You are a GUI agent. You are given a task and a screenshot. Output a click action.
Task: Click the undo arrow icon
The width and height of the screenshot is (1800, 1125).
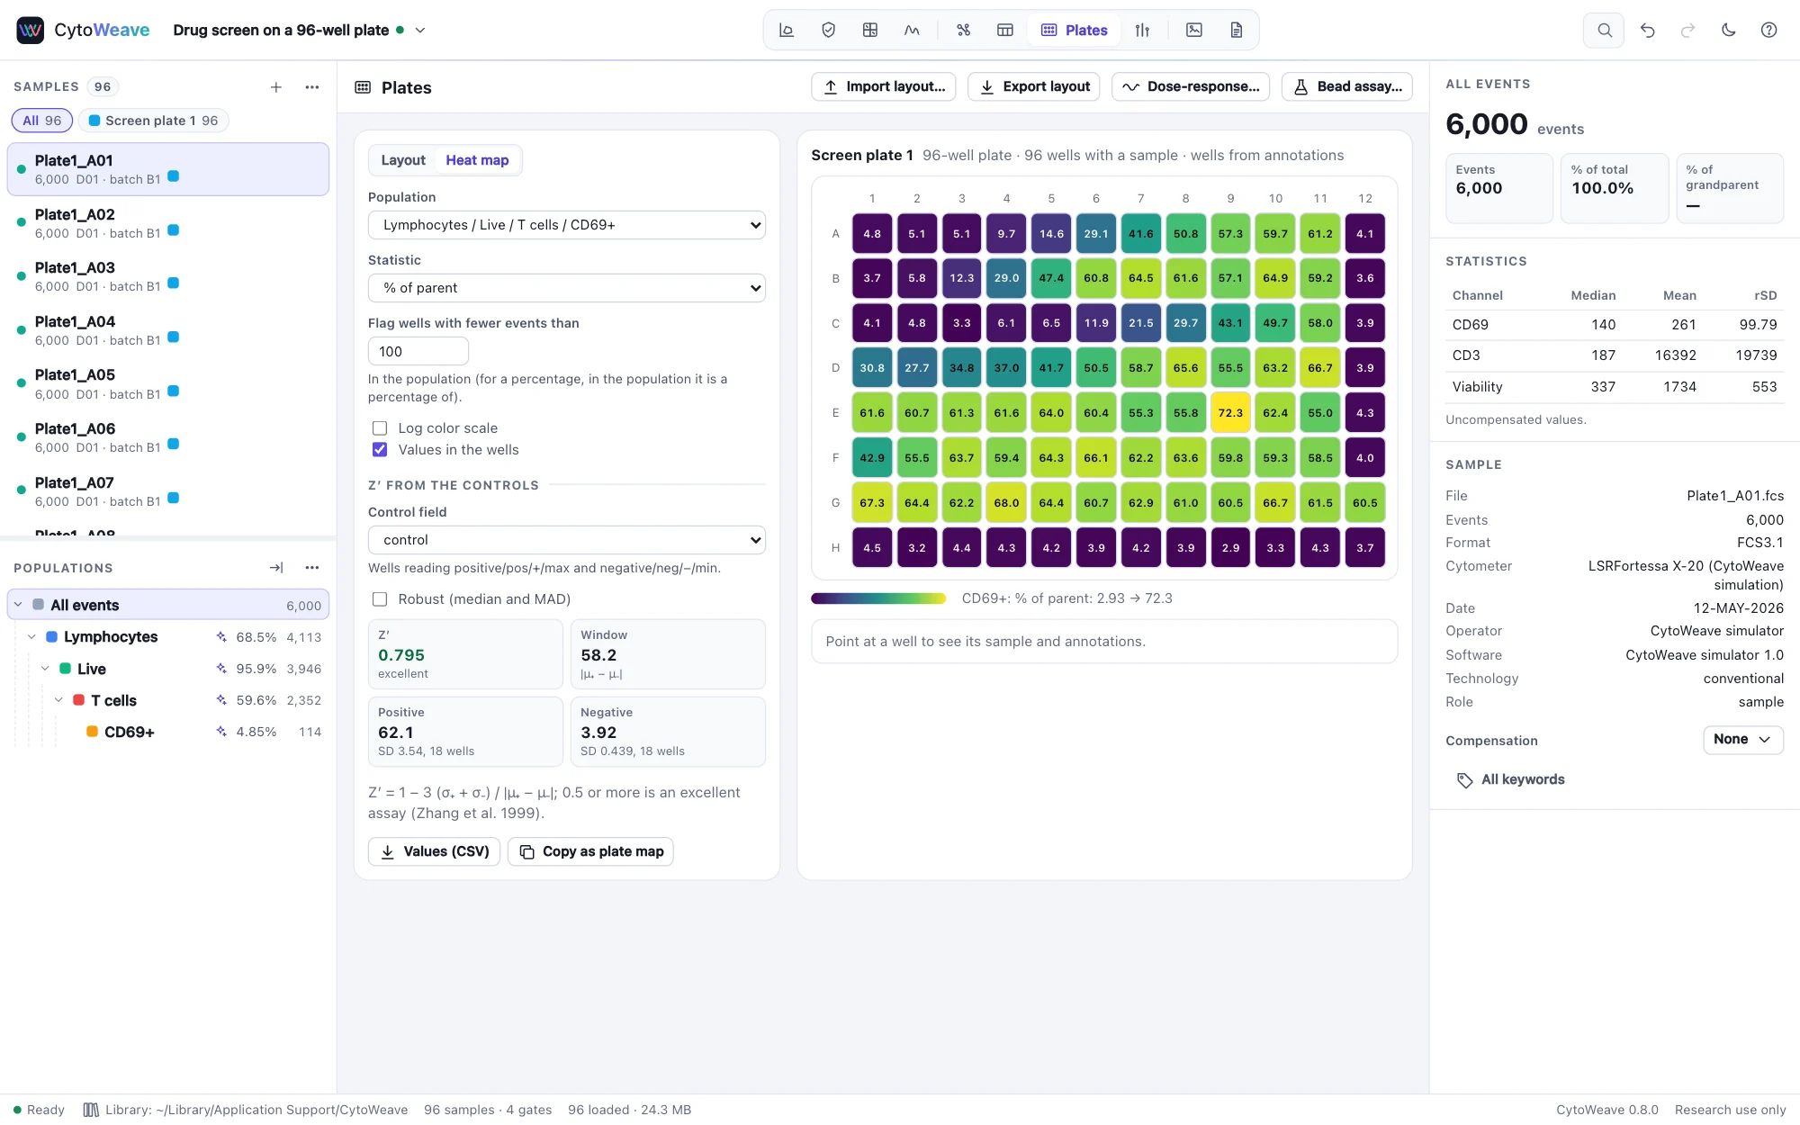point(1647,30)
